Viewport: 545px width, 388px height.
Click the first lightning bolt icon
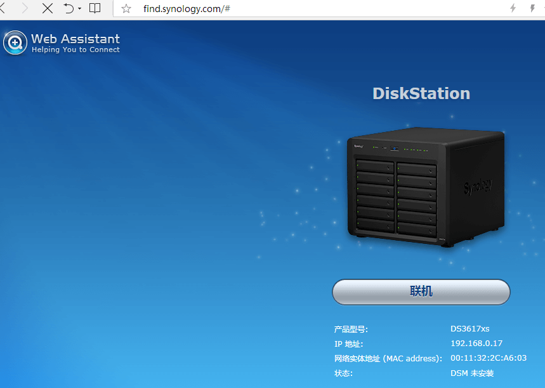pos(513,8)
